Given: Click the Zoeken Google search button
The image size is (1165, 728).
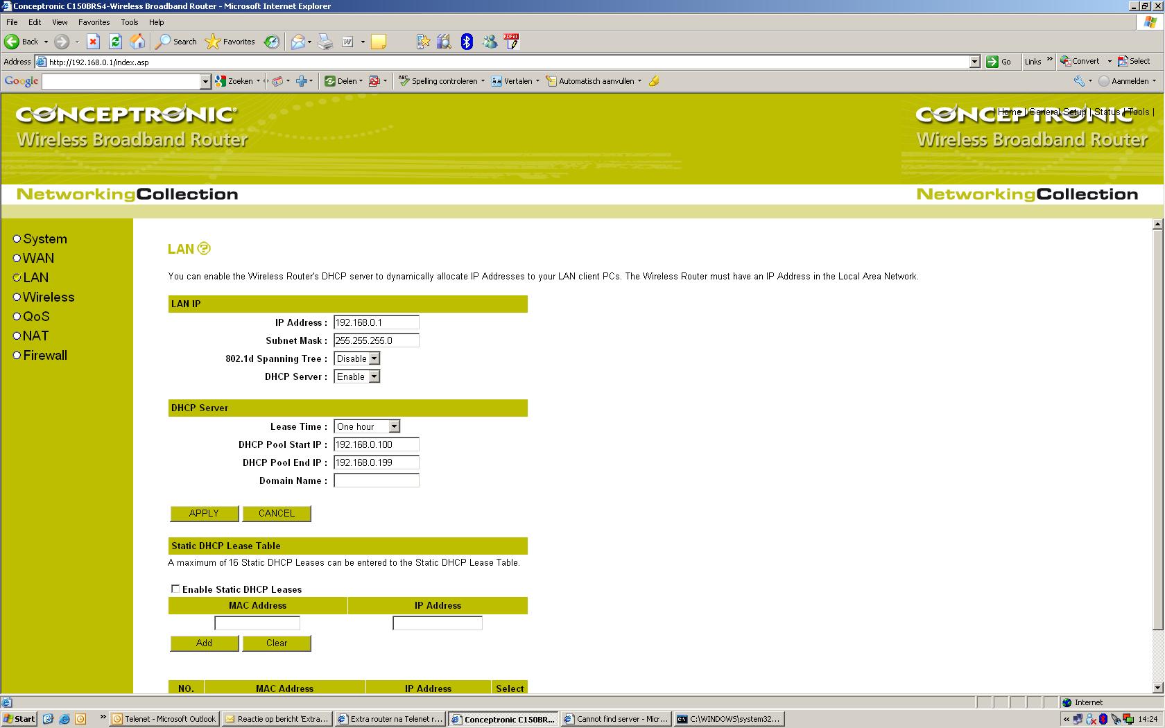Looking at the screenshot, I should [234, 81].
